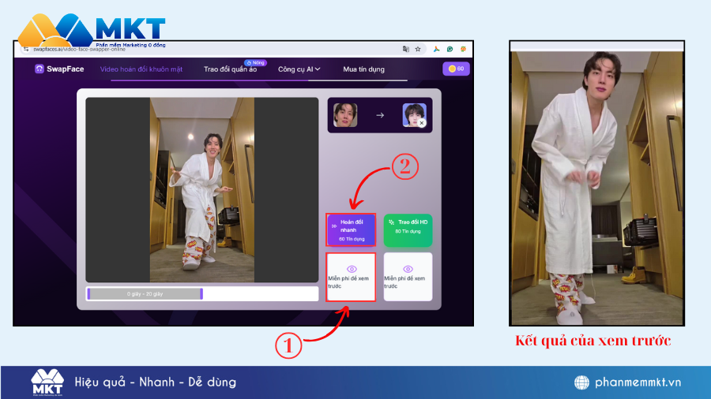Click the left handle of the trim slider
This screenshot has height=399, width=711.
click(x=88, y=293)
